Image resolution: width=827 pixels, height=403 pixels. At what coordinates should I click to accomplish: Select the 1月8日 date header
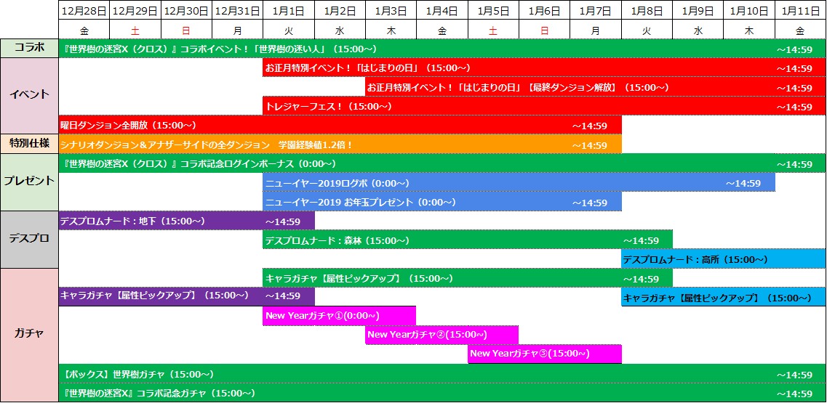[x=647, y=11]
